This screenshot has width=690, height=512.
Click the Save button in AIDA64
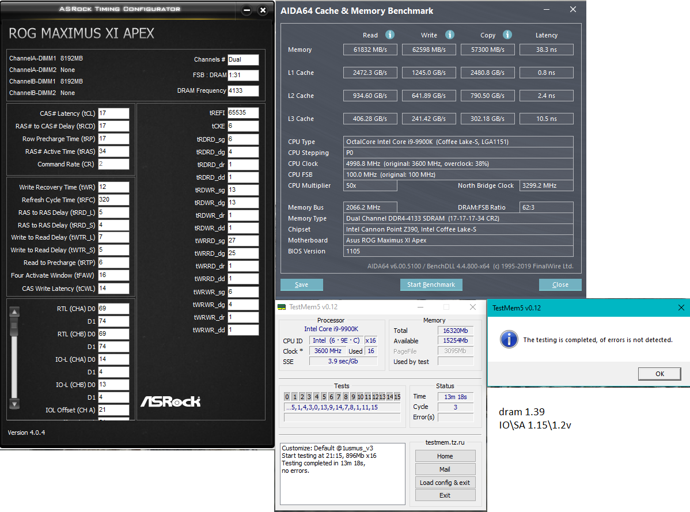301,285
